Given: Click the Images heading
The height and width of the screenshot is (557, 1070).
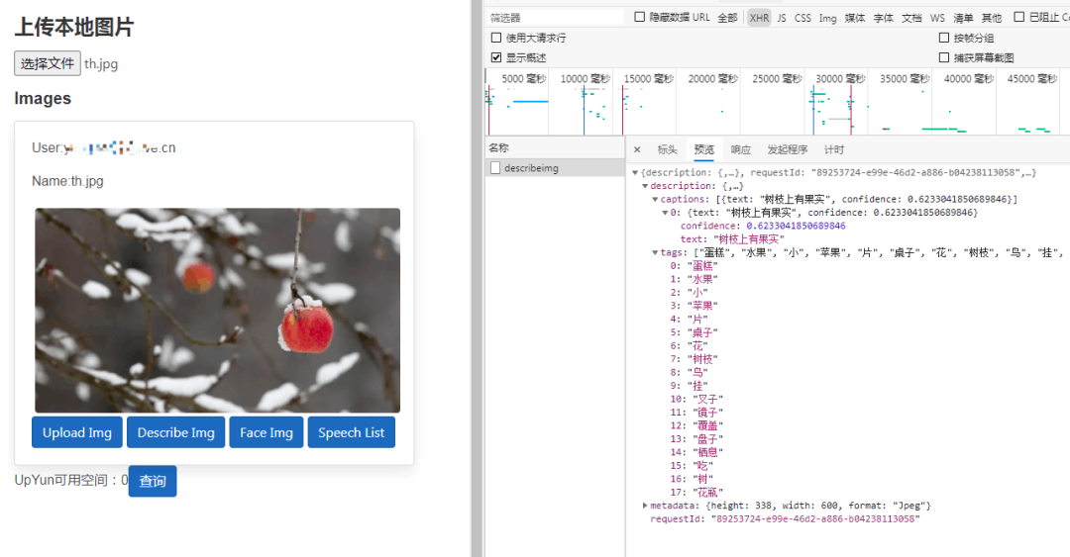Looking at the screenshot, I should [x=43, y=98].
